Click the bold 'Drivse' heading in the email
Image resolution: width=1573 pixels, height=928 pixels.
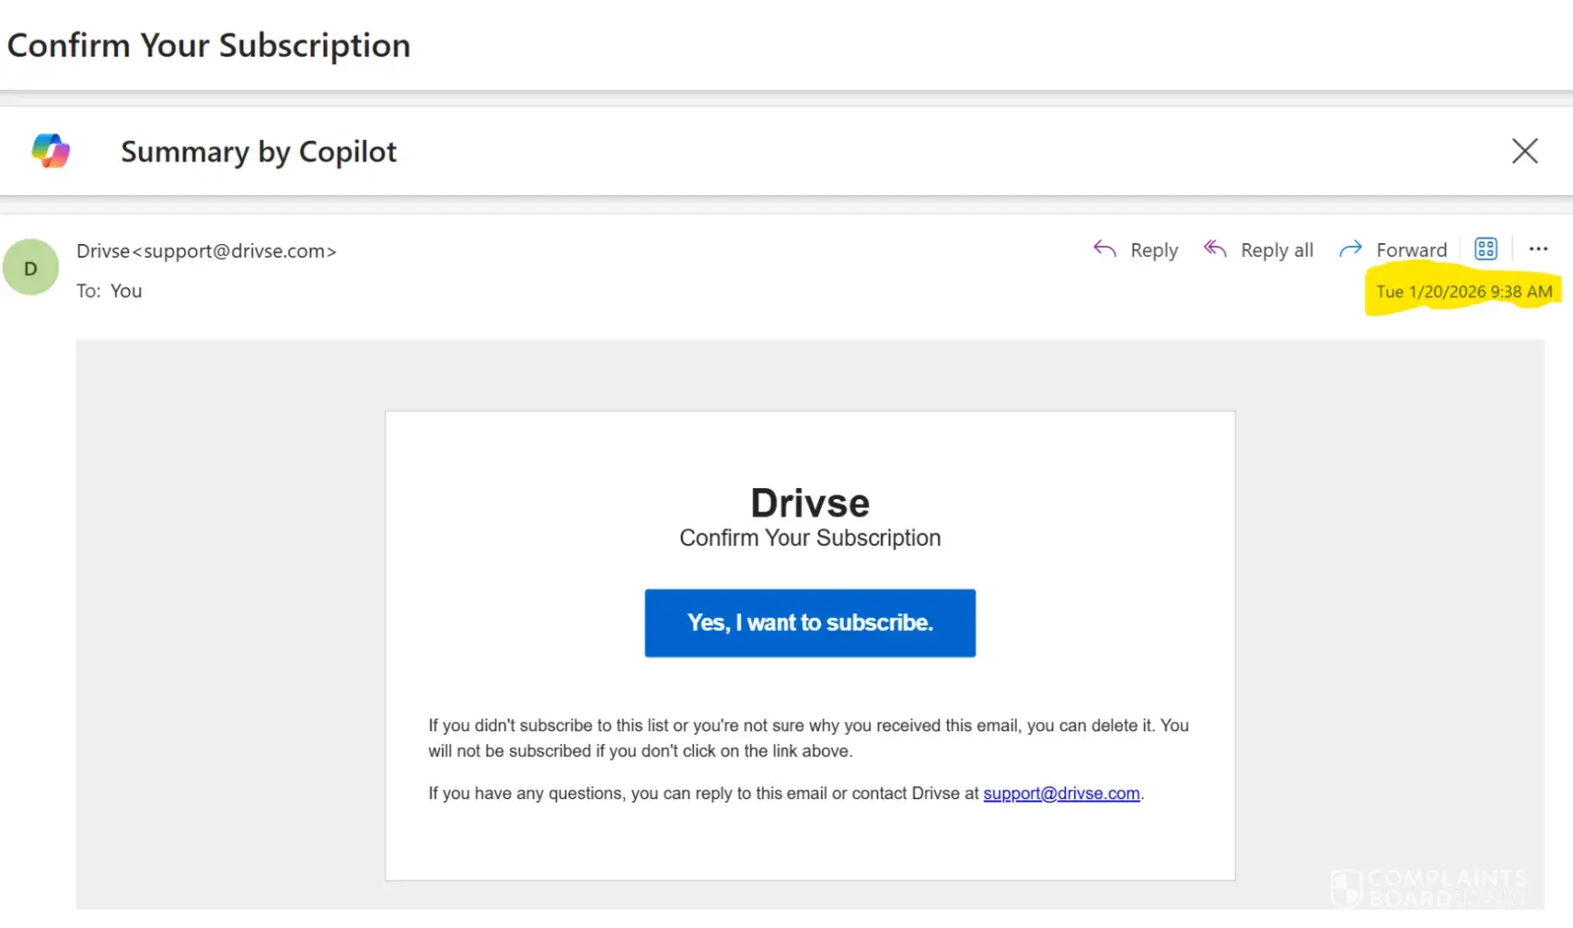click(x=810, y=503)
